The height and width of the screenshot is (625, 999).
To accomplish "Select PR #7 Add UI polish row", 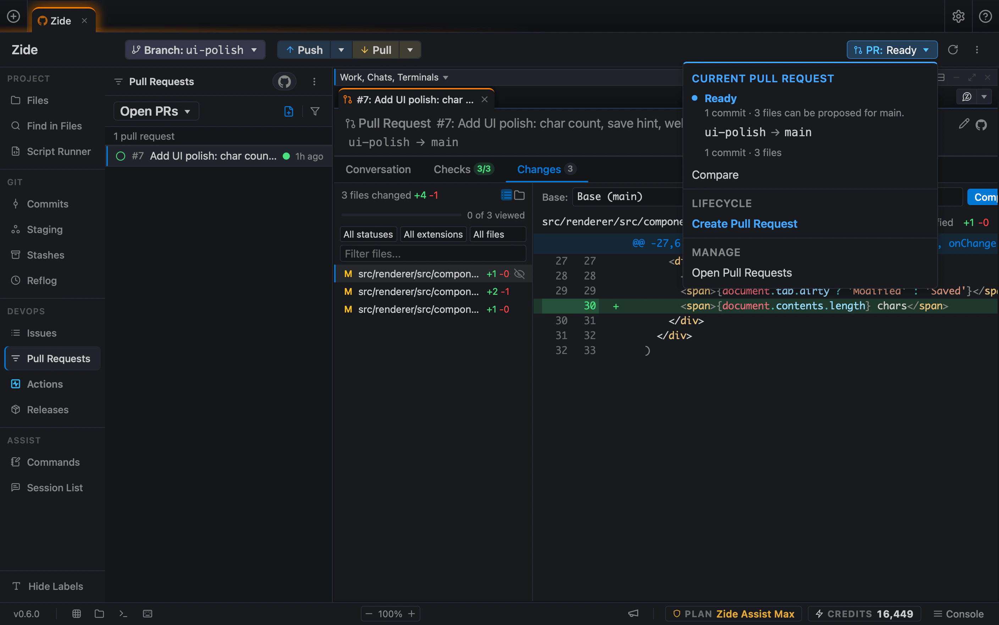I will point(219,156).
